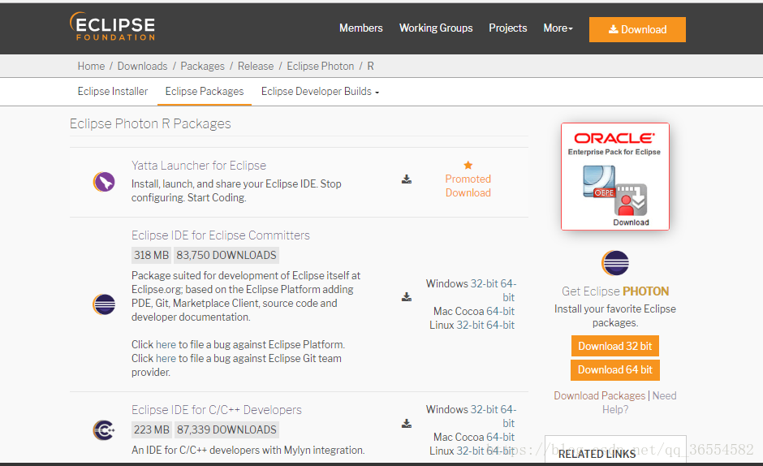Click the Eclipse logo above Get Eclipse Photon
This screenshot has height=466, width=763.
615,263
